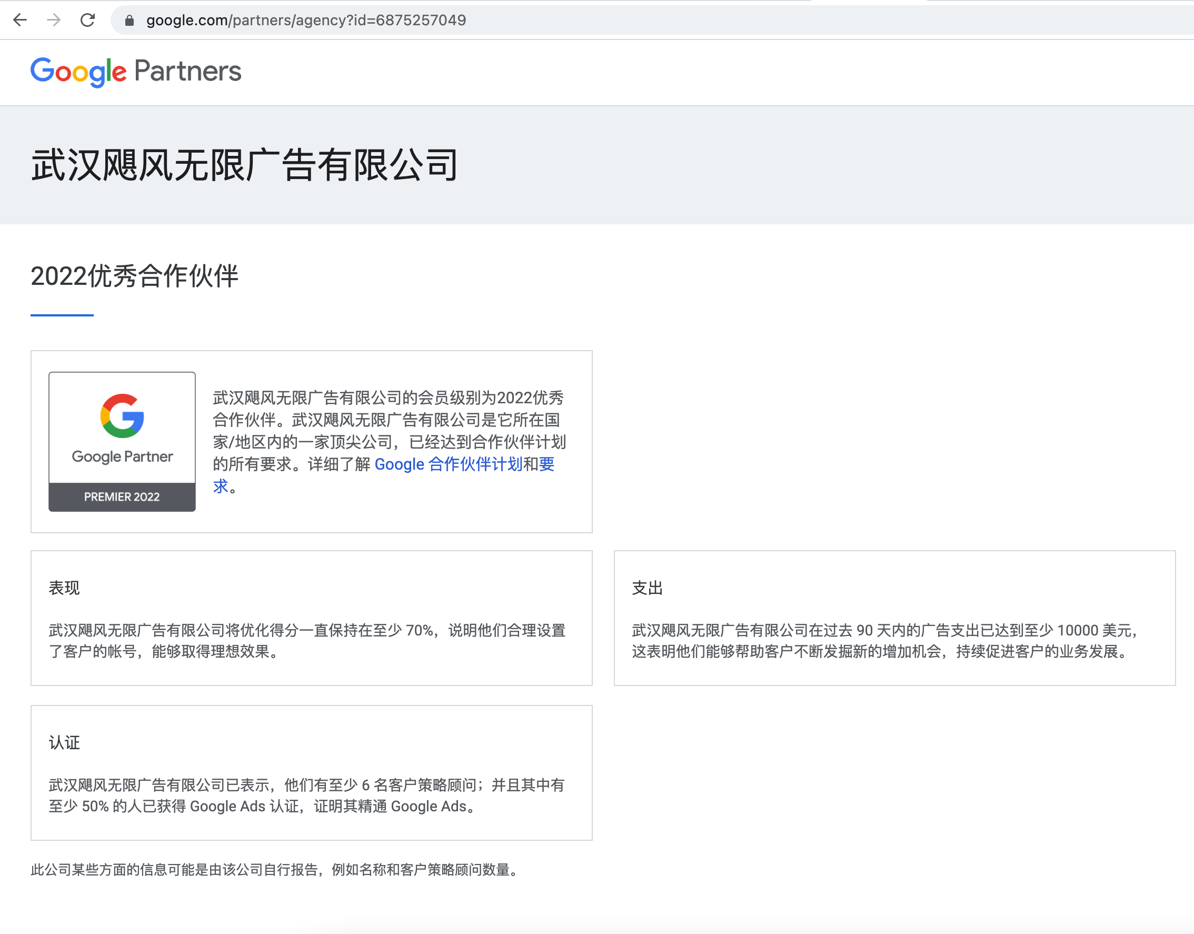Click the browser back arrow
This screenshot has width=1194, height=934.
(x=20, y=20)
